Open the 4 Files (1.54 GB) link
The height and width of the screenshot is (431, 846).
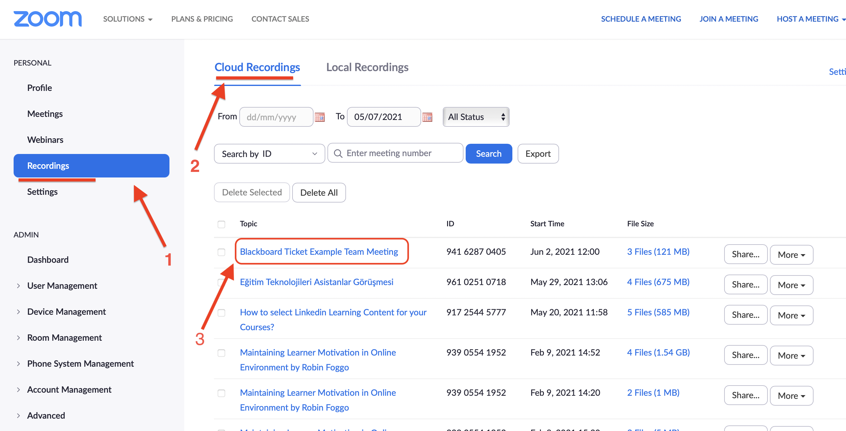659,352
